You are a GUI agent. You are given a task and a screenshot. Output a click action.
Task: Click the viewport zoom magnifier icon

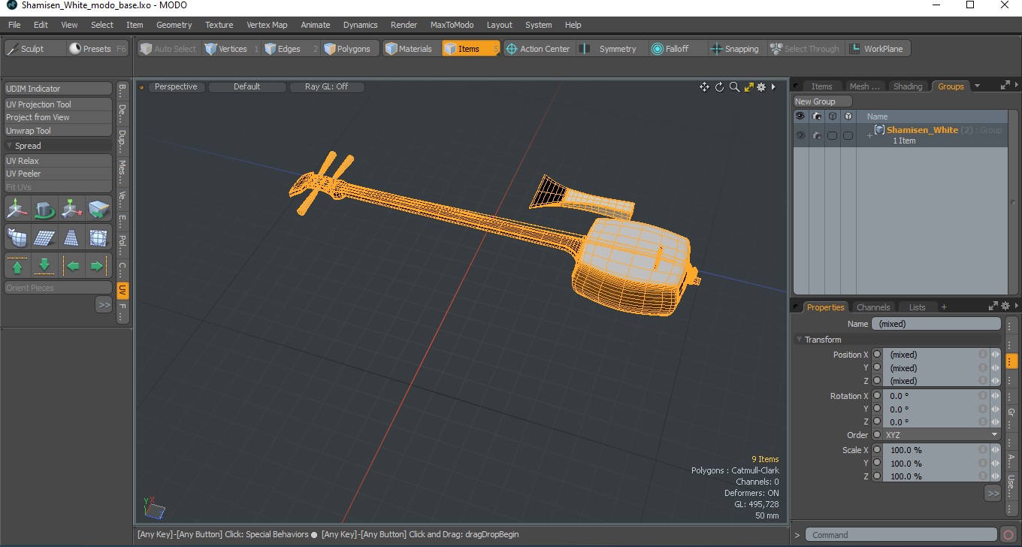[734, 87]
